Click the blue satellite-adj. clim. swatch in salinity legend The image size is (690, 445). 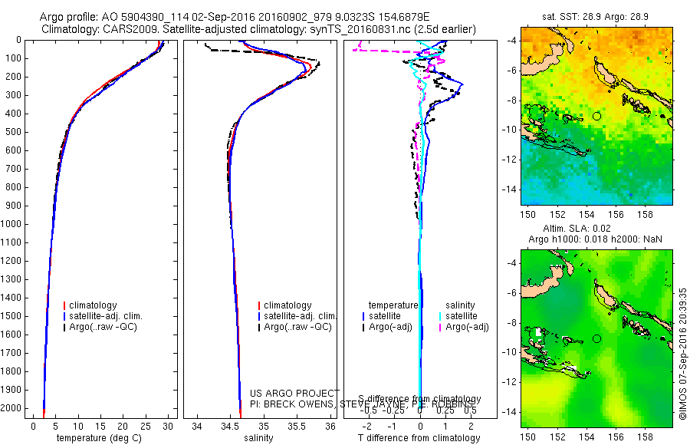tap(259, 316)
